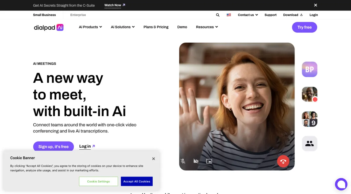Image resolution: width=351 pixels, height=194 pixels.
Task: Click the Download link
Action: 293,15
